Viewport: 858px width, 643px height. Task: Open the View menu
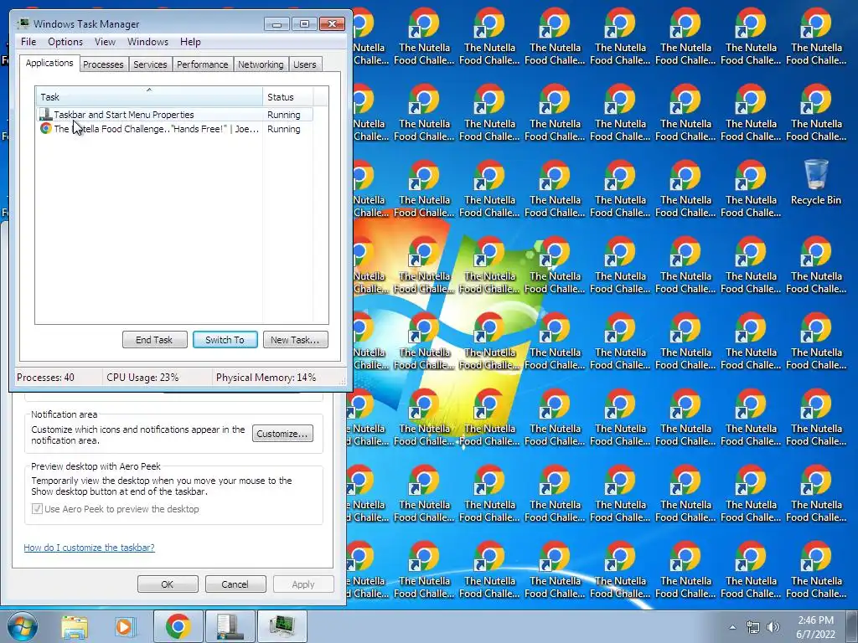click(x=105, y=42)
